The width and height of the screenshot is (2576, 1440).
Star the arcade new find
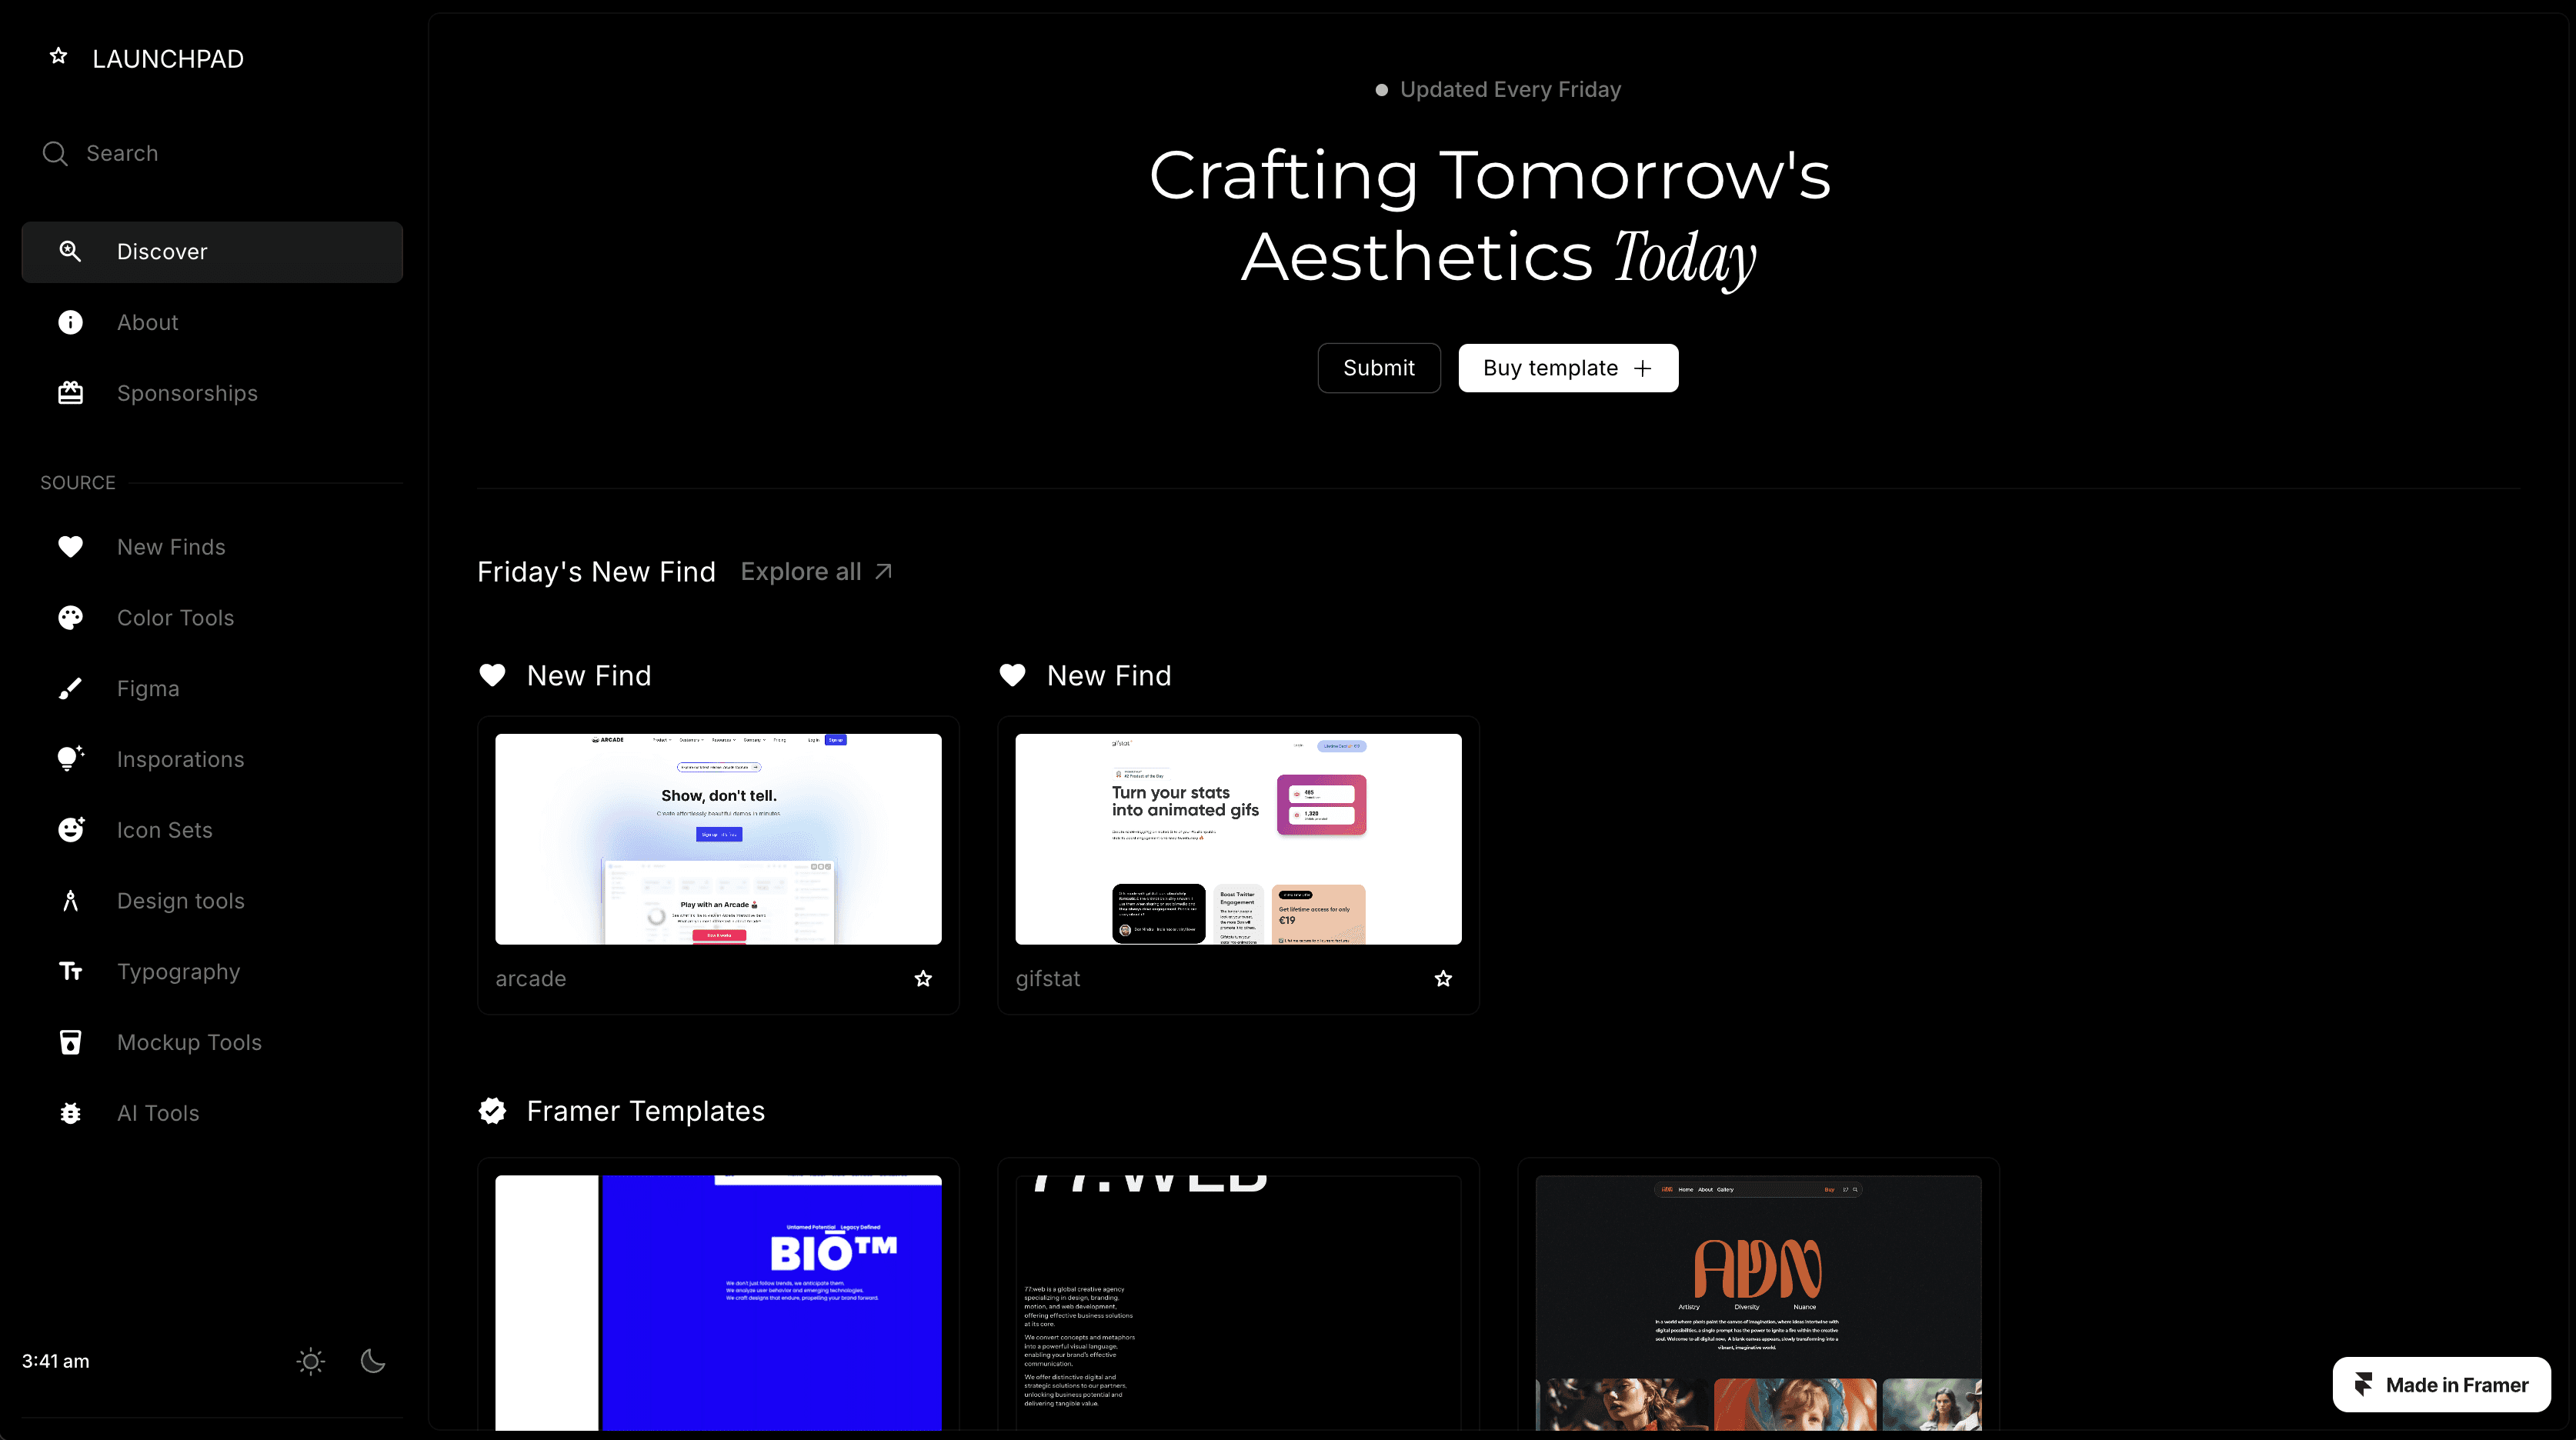coord(923,978)
